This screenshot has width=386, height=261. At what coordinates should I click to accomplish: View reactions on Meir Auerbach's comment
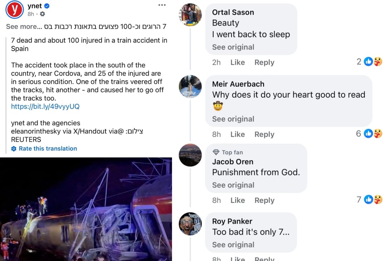[373, 134]
